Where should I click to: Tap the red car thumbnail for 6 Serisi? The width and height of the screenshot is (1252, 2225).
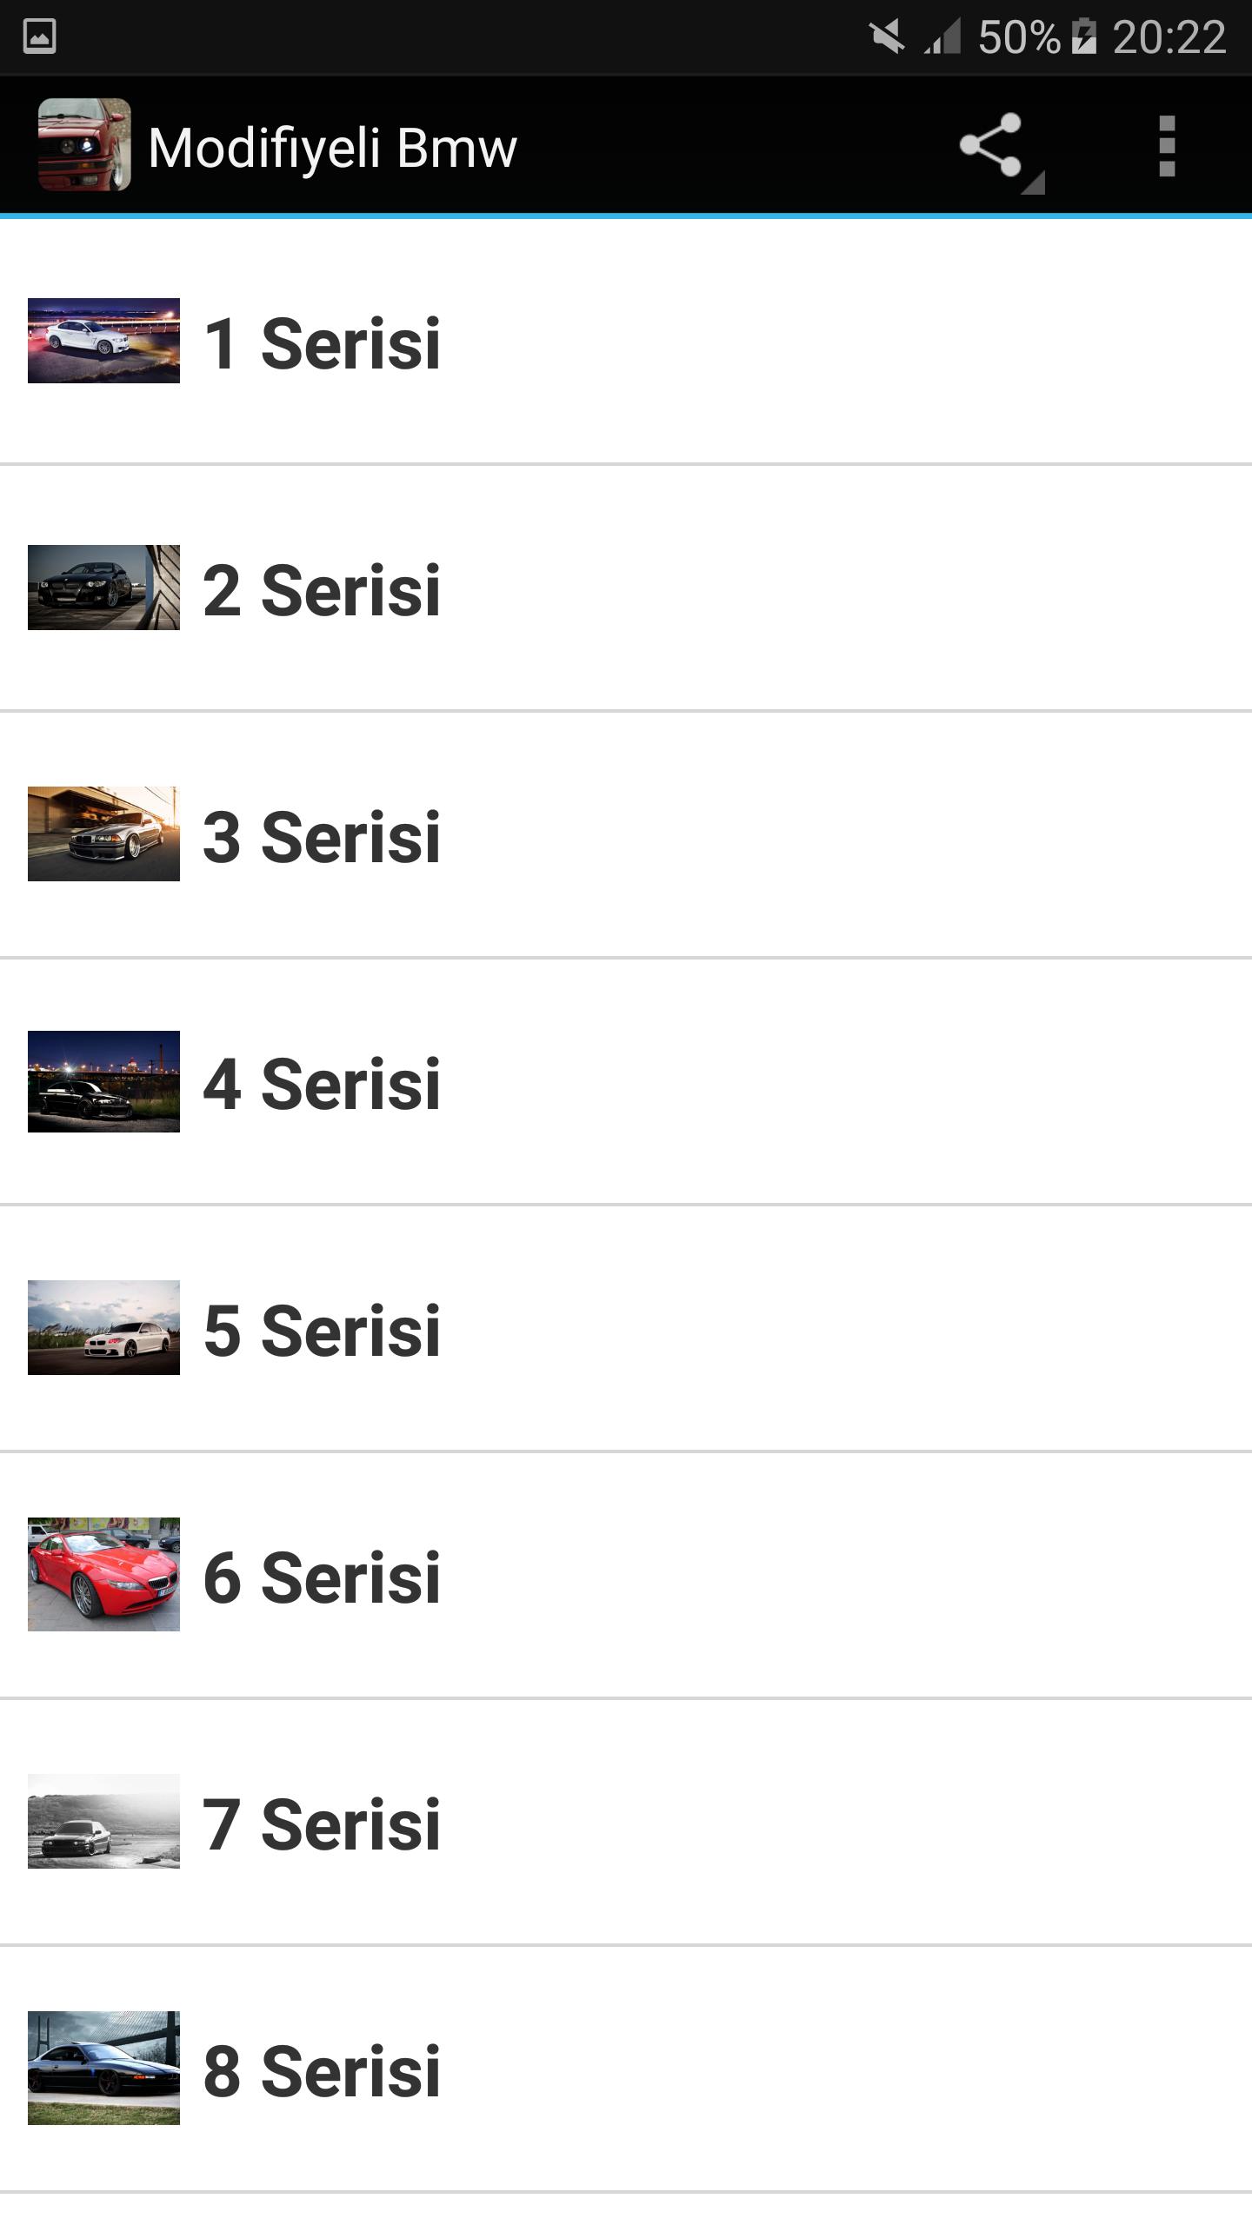(x=103, y=1574)
